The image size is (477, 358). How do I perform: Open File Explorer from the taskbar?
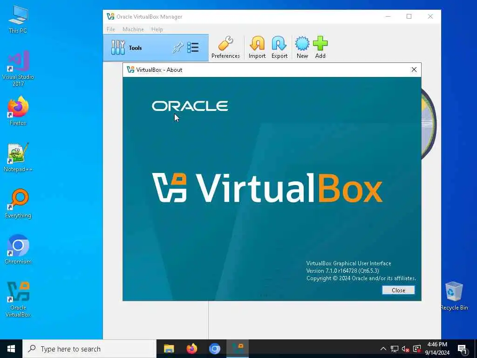169,349
